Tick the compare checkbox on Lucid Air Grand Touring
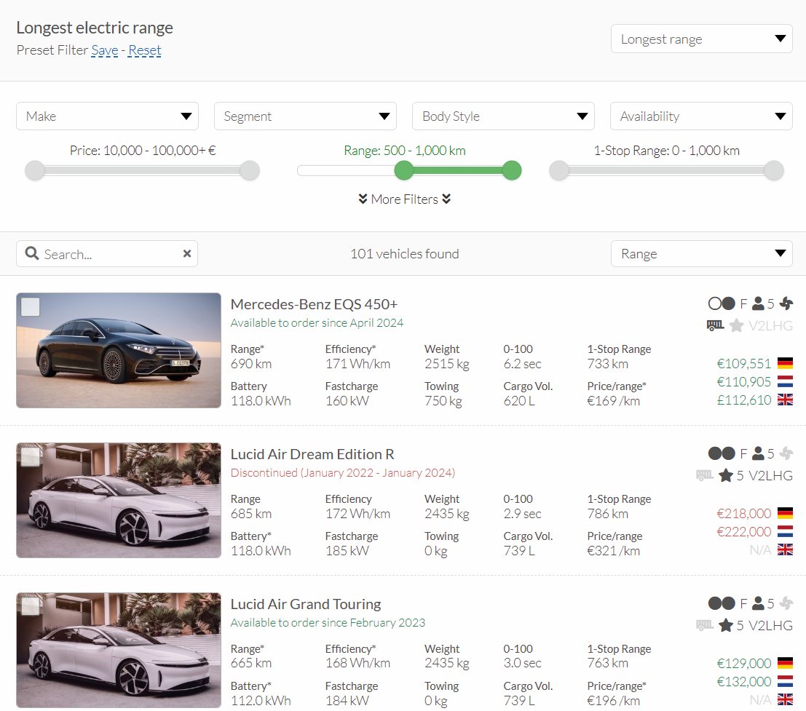 tap(31, 606)
